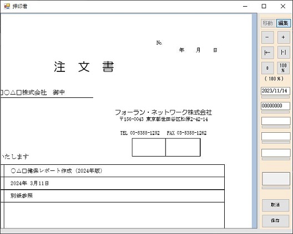The width and height of the screenshot is (293, 234).
Task: Switch to 編集 (edit) mode
Action: (x=283, y=23)
